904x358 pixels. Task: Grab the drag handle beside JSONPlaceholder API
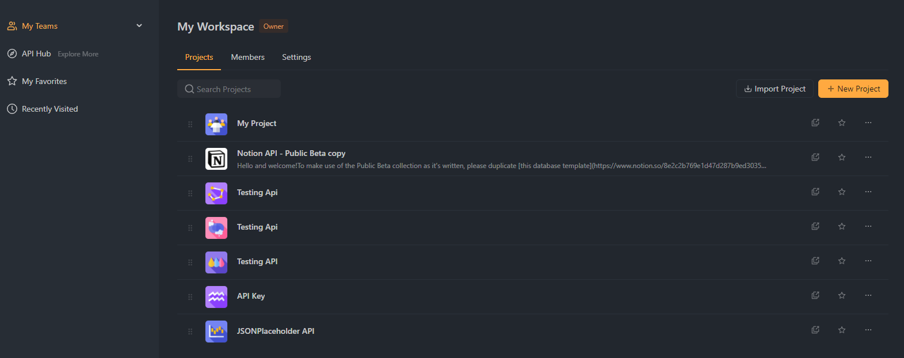[x=190, y=331]
